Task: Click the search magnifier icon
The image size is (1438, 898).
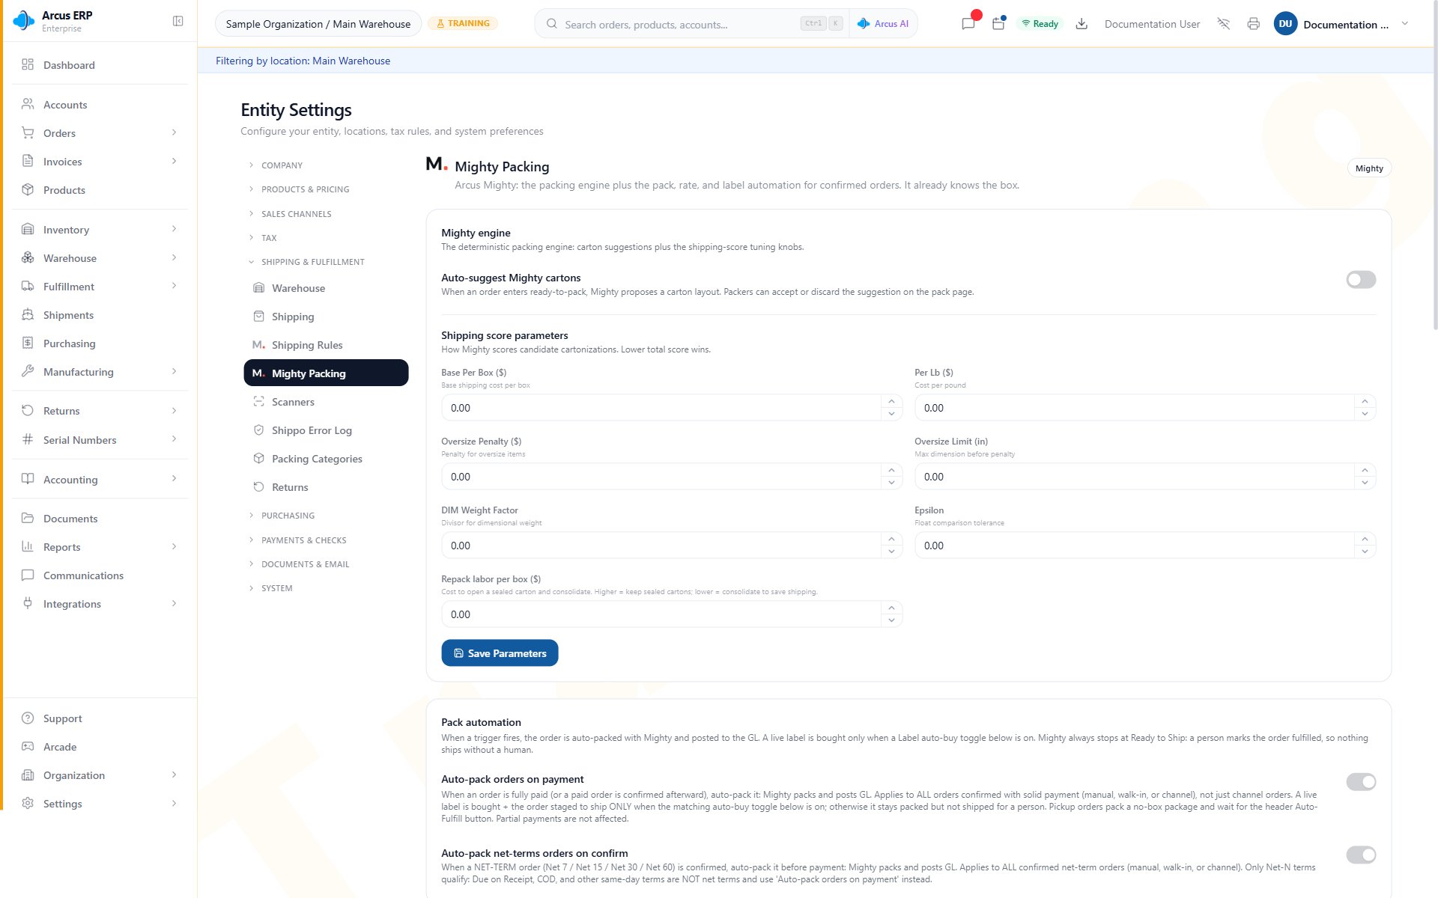Action: click(552, 24)
